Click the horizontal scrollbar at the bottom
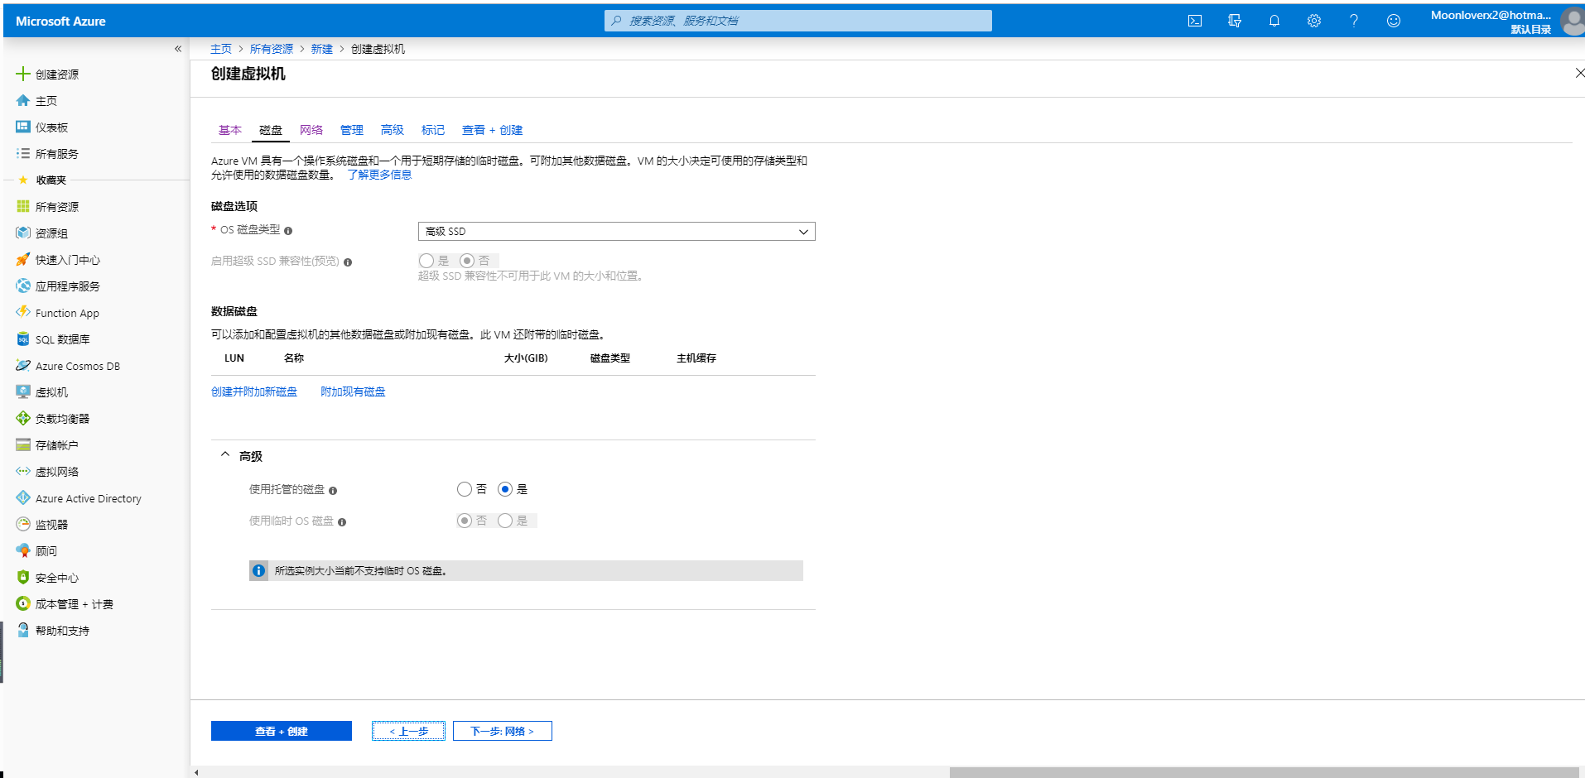This screenshot has height=778, width=1585. (x=1264, y=772)
